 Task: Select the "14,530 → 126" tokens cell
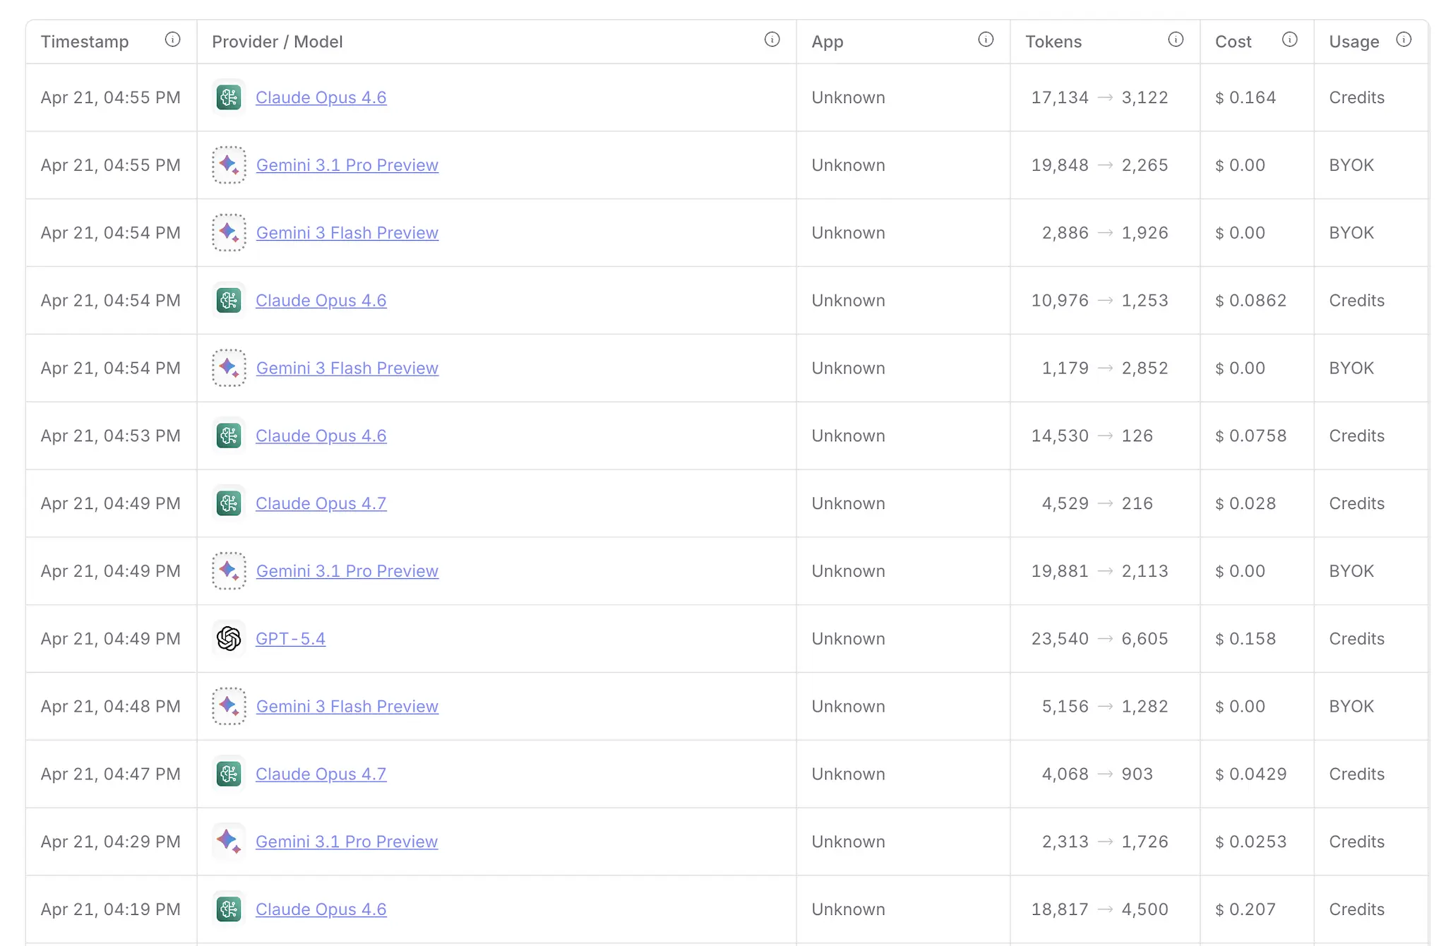coord(1092,436)
